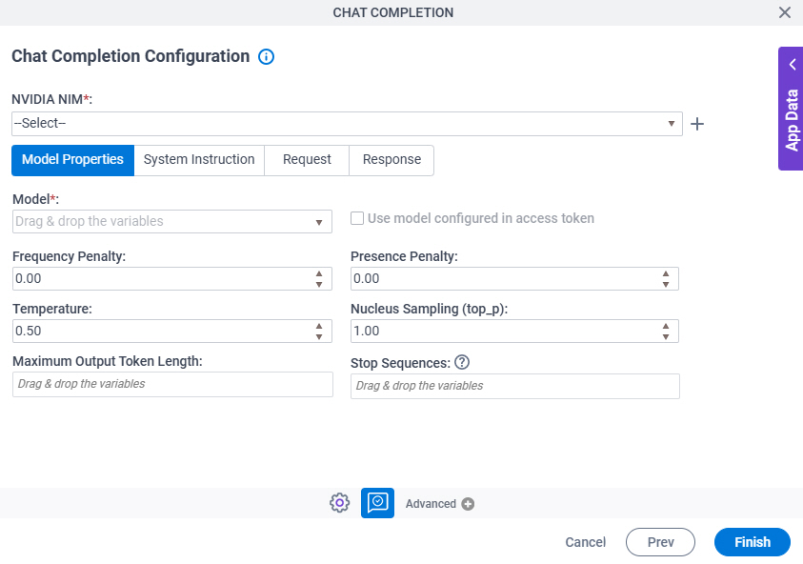Go back with the Prev button
Image resolution: width=803 pixels, height=564 pixels.
661,542
